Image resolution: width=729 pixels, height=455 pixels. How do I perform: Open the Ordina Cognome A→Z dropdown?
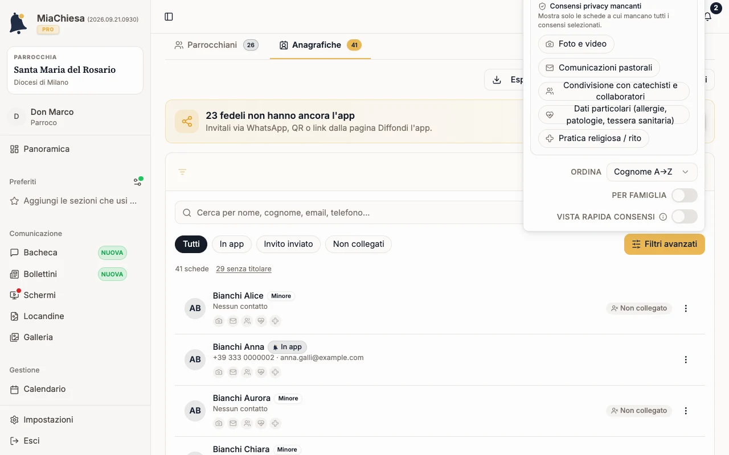(x=652, y=172)
